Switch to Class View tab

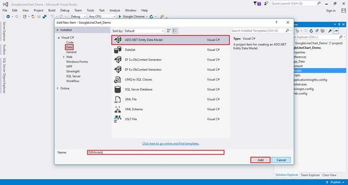[329, 175]
